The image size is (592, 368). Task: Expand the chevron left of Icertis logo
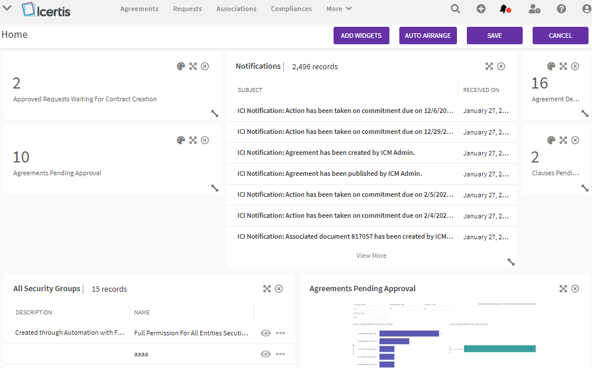pyautogui.click(x=7, y=8)
